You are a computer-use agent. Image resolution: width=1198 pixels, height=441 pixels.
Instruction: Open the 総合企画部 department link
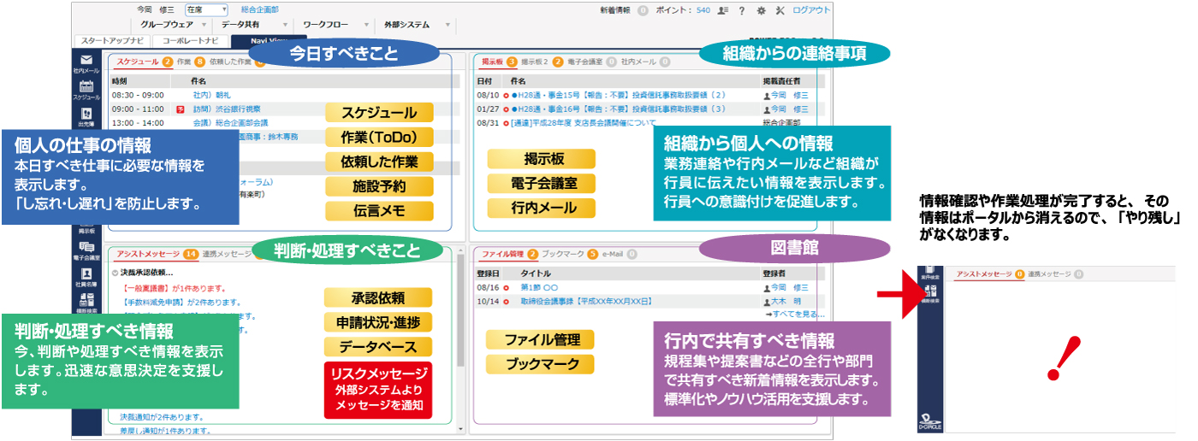(x=260, y=9)
